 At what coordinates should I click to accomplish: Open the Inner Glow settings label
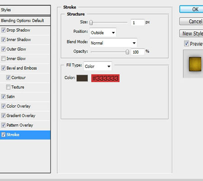click(x=16, y=59)
